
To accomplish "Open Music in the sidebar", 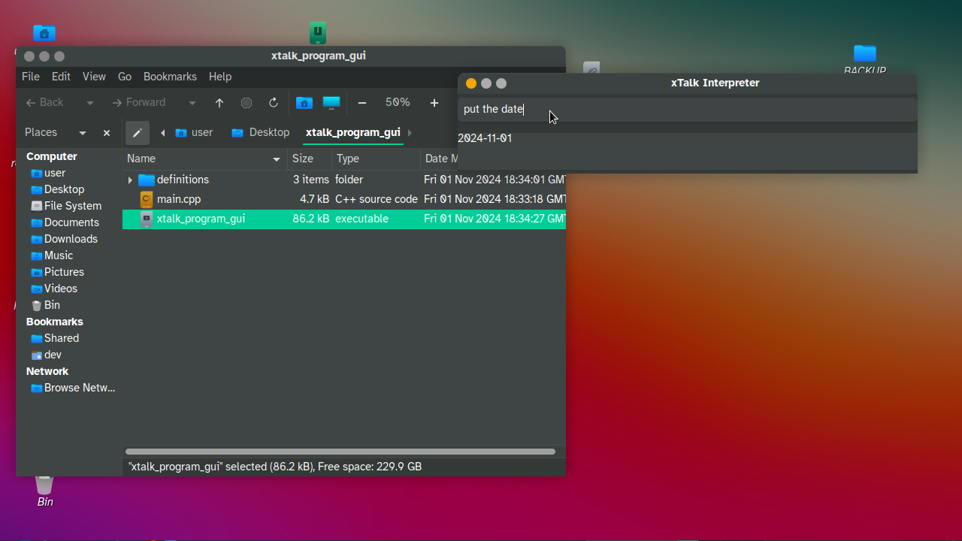I will pyautogui.click(x=52, y=255).
